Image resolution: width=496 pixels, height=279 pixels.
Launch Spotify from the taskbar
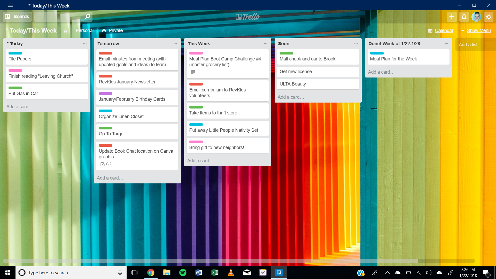click(x=183, y=272)
